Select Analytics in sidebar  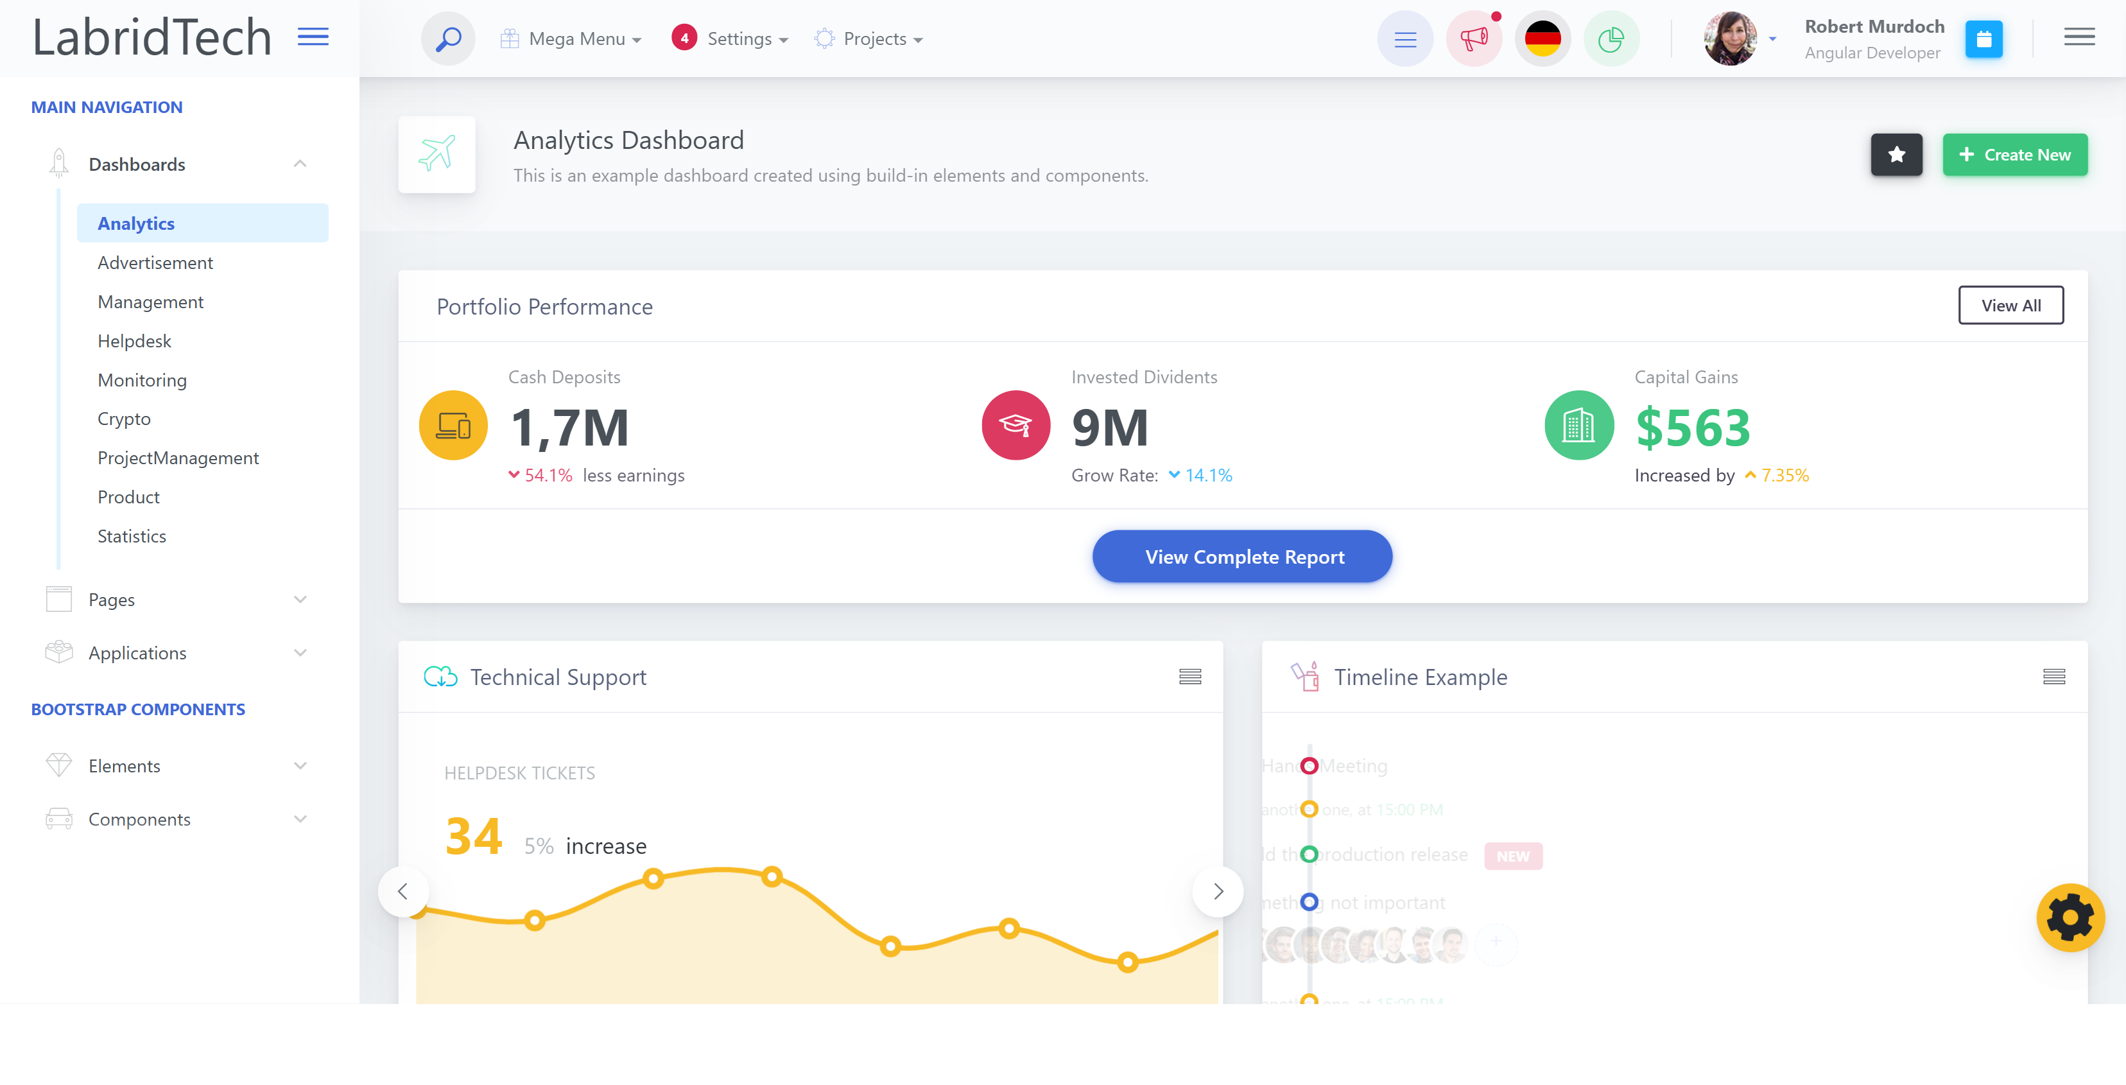click(x=202, y=223)
